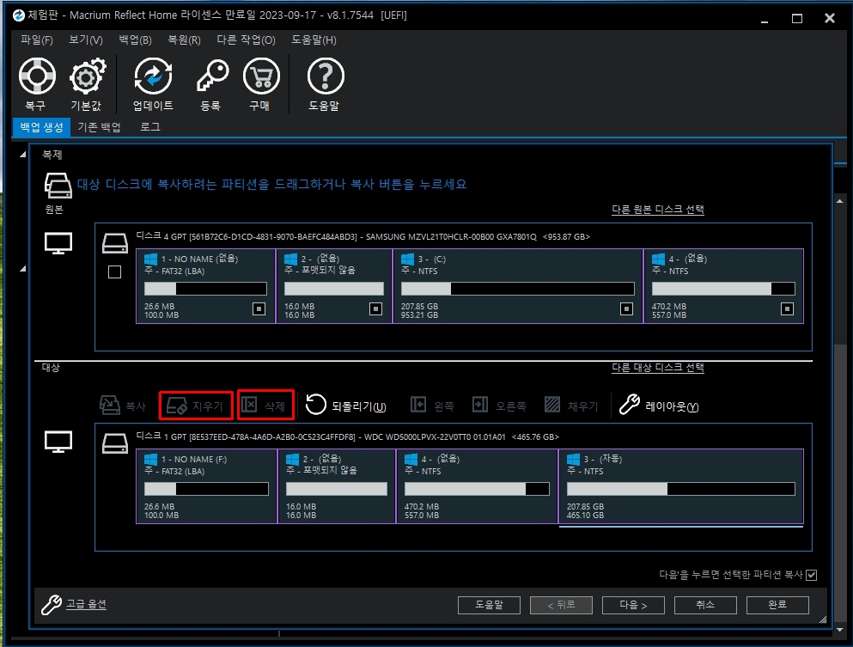Select source partition 3 (C:) usage bar

pos(518,289)
